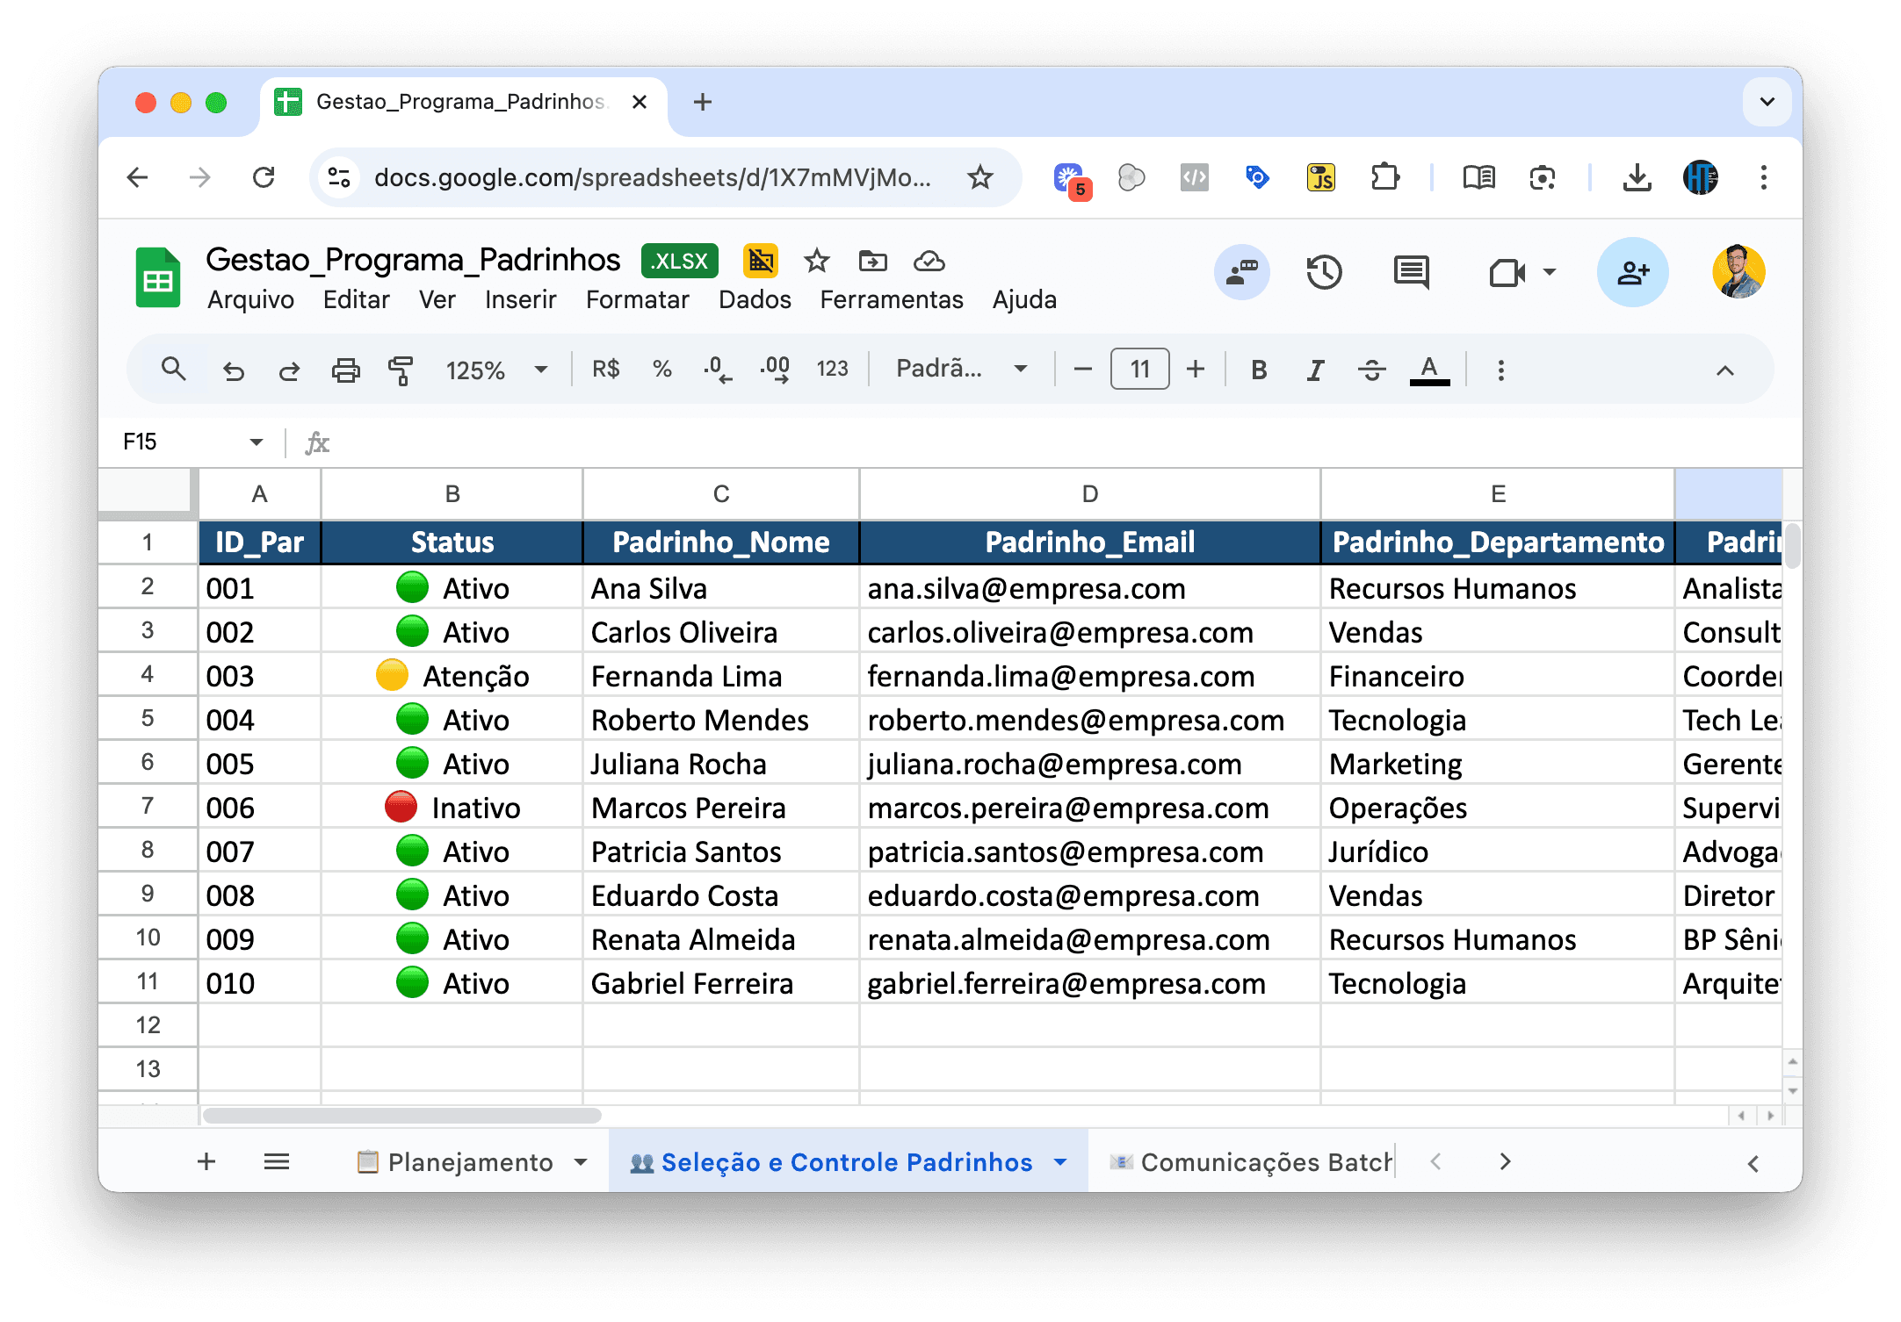The height and width of the screenshot is (1322, 1901).
Task: Open the Dados menu
Action: pyautogui.click(x=755, y=299)
